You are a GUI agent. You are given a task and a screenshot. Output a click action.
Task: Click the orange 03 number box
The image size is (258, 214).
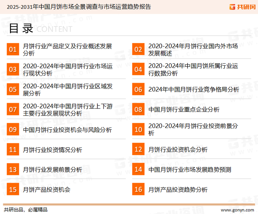pos(13,69)
